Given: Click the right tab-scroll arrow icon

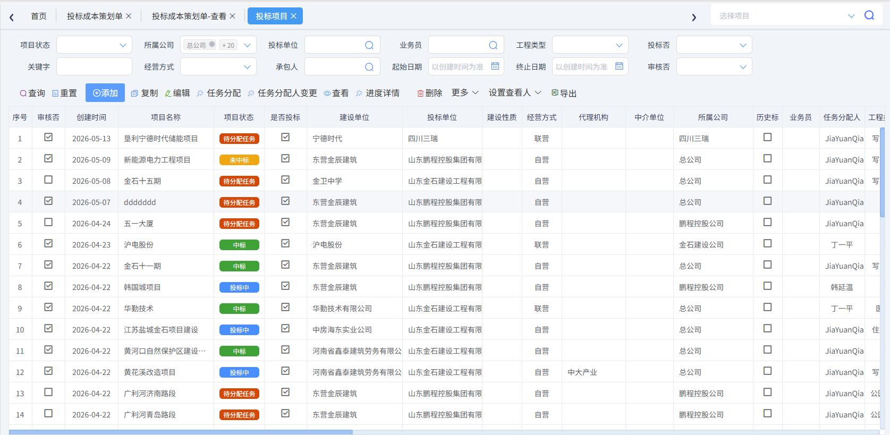Looking at the screenshot, I should 694,17.
